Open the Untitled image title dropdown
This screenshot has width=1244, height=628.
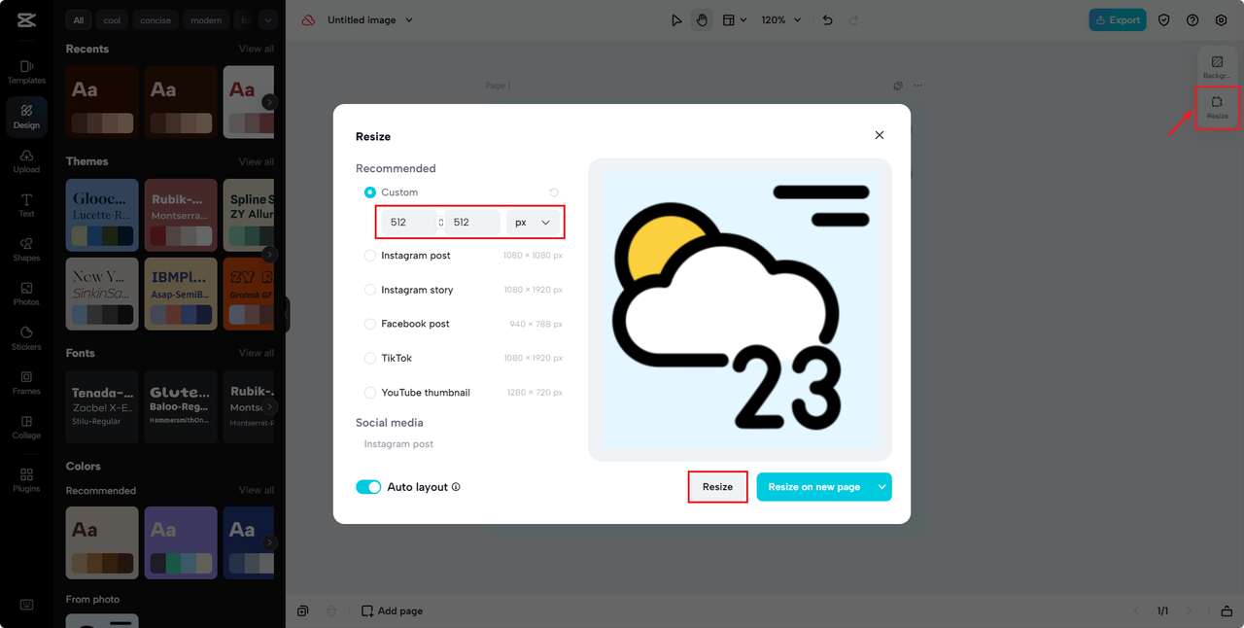tap(369, 19)
